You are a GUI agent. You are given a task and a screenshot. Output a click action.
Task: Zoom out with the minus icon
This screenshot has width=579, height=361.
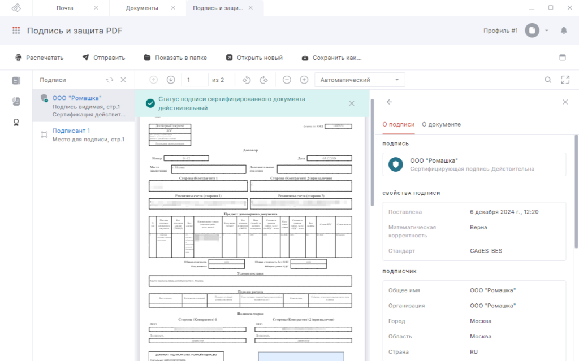coord(287,80)
